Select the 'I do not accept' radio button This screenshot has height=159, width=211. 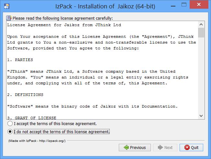(10, 132)
